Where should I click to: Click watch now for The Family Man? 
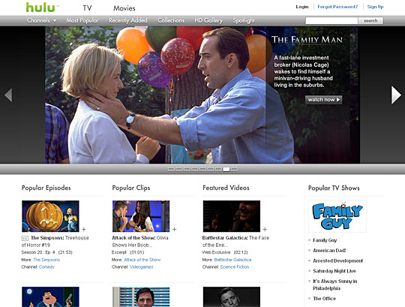pyautogui.click(x=324, y=100)
